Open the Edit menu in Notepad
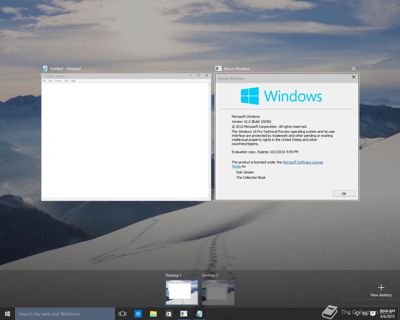This screenshot has width=400, height=320. coord(50,81)
